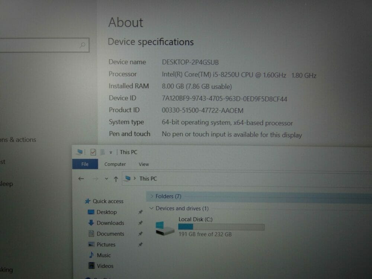Select Quick access in navigation pane
Screen dimensions: 372x279
click(x=108, y=201)
